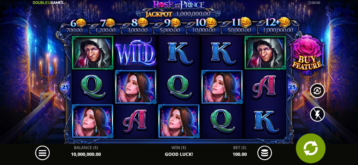Screen dimensions: 358x165
Task: Select the WILD symbol on the reels
Action: pos(136,53)
